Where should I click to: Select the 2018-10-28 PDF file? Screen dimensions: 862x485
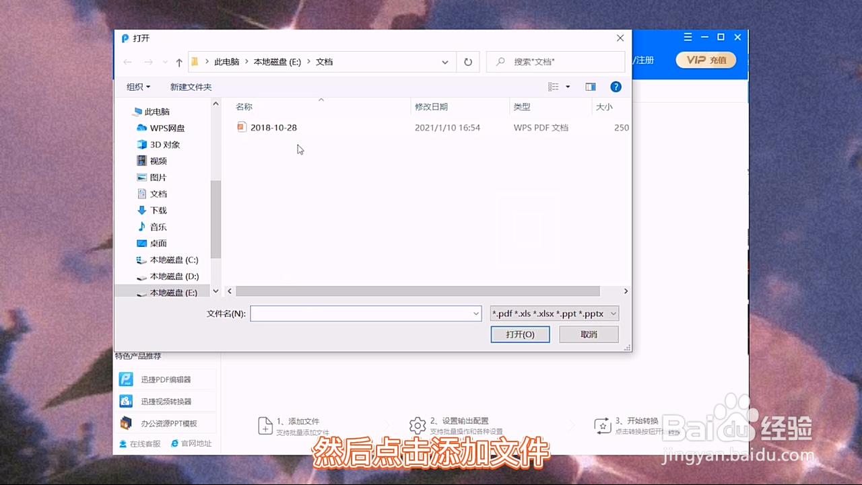[273, 127]
